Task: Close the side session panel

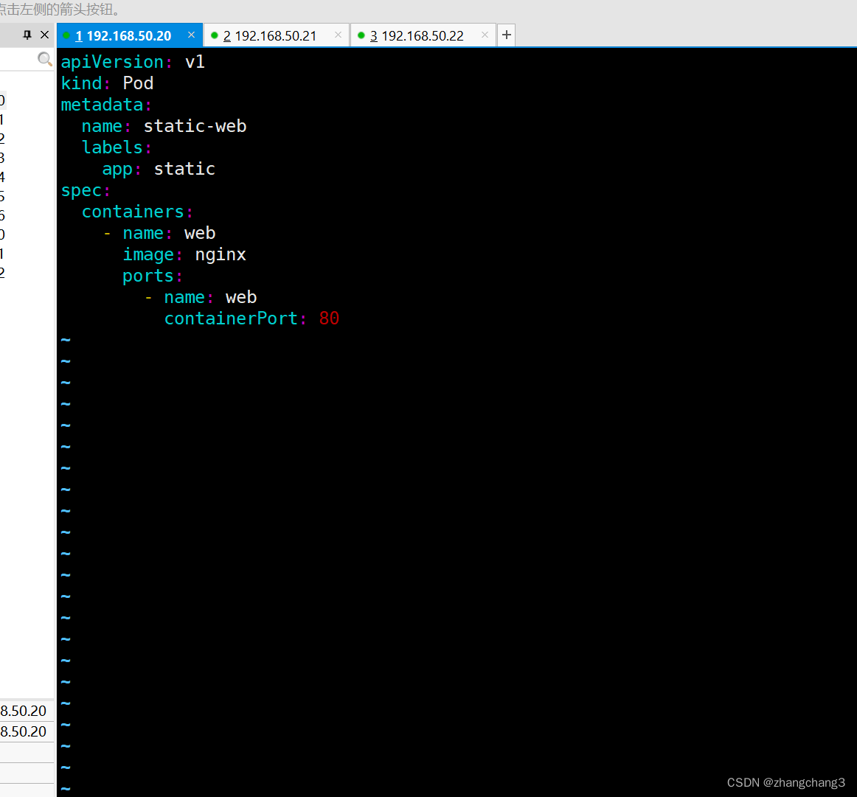Action: 45,35
